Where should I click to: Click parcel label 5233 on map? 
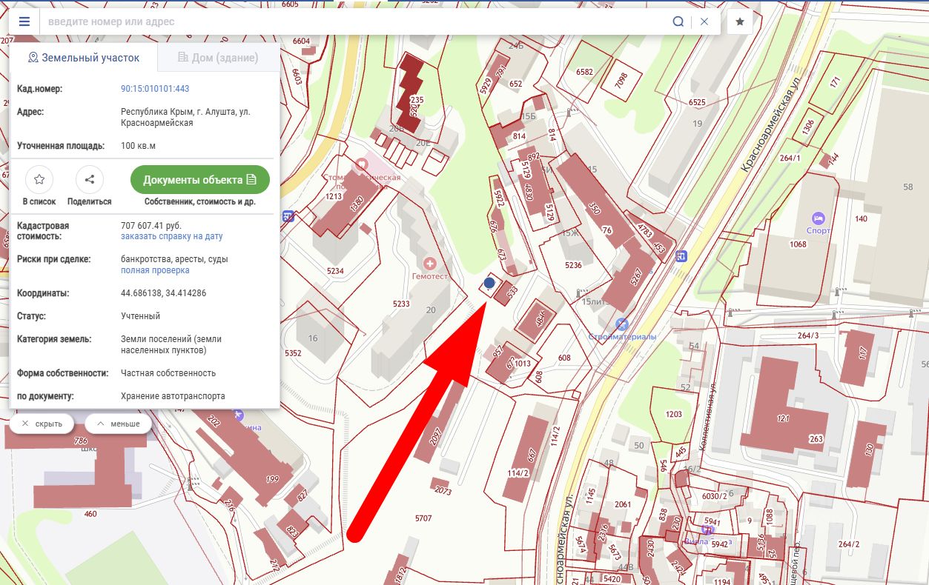click(401, 304)
